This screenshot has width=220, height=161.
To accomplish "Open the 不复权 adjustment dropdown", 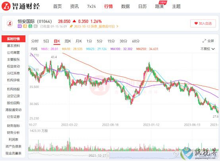I will (208, 49).
